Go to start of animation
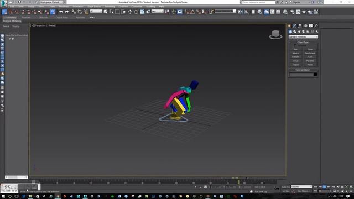Viewport: 354px width, 199px height. (x=315, y=187)
